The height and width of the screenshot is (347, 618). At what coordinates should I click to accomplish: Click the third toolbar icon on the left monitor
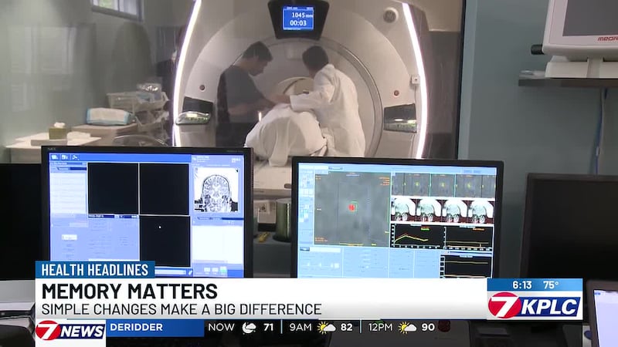click(74, 157)
